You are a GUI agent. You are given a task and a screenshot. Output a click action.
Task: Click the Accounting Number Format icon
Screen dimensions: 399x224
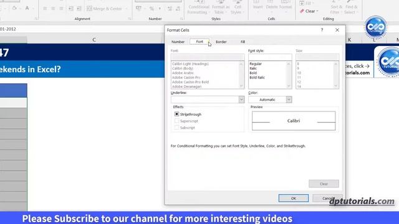click(x=138, y=9)
